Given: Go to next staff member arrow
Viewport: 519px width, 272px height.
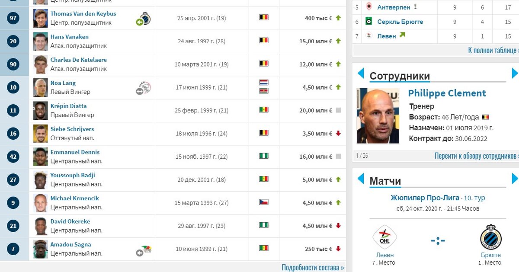Looking at the screenshot, I should tap(515, 73).
